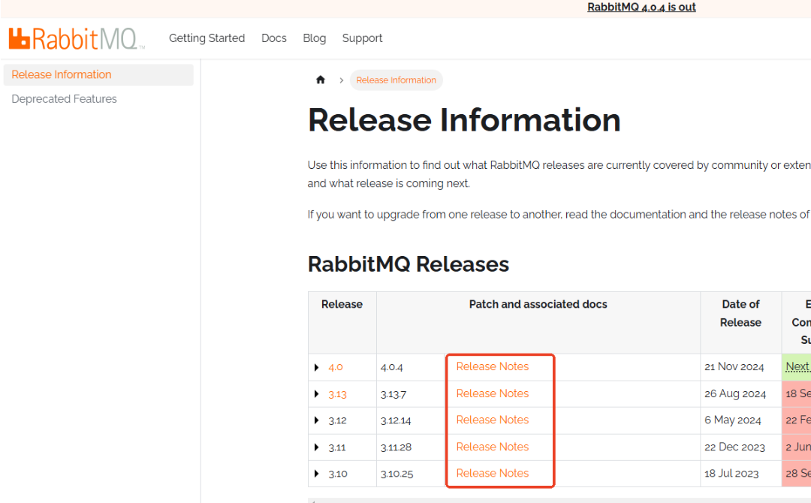Open Release Notes for 3.11.28

tap(493, 447)
